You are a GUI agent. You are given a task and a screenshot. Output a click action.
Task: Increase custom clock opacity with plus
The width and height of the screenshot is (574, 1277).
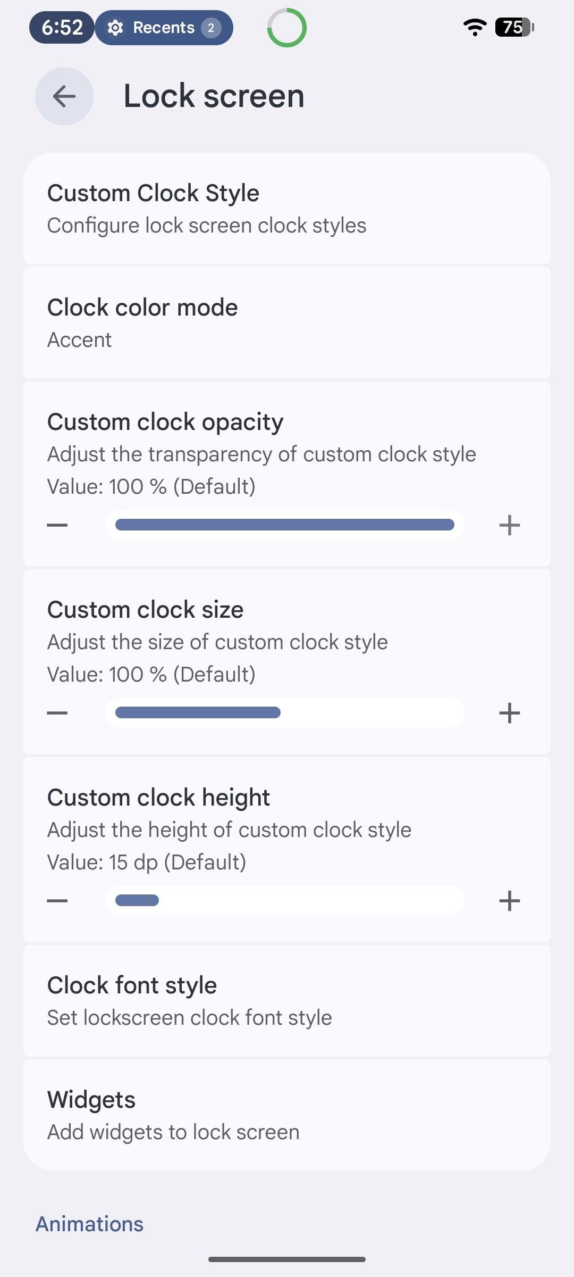pyautogui.click(x=509, y=525)
